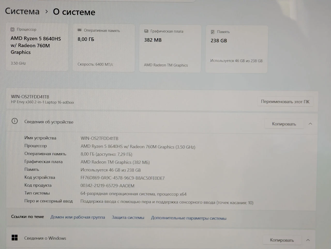Open Защита системы link
This screenshot has width=331, height=249.
coord(128,217)
